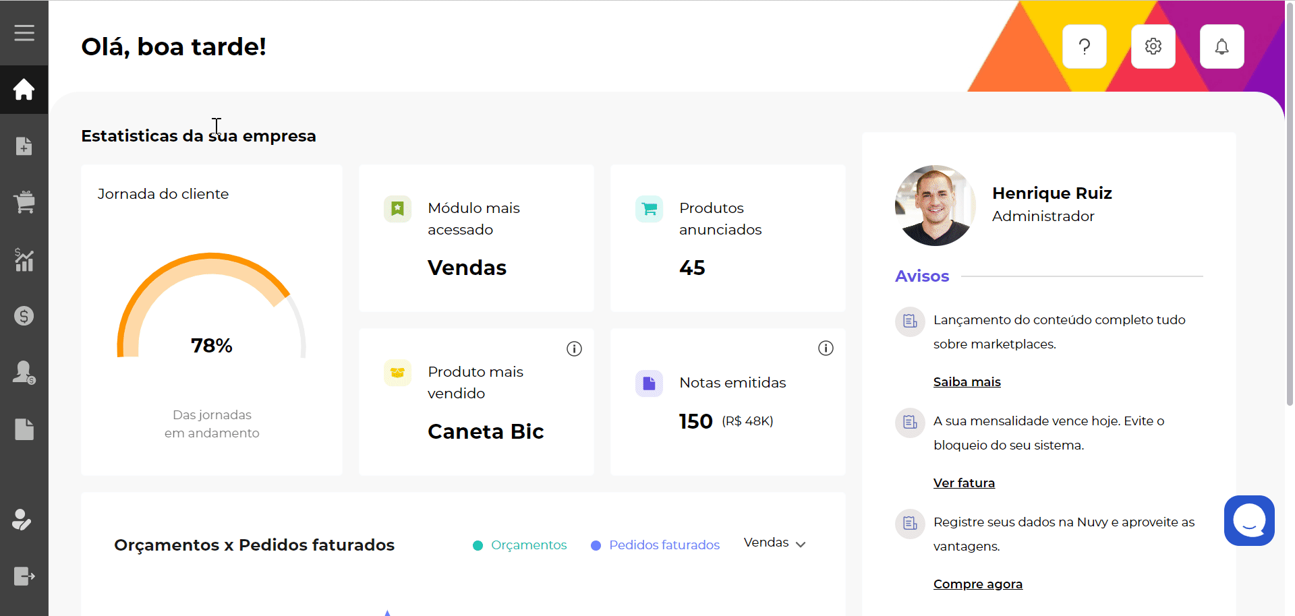Expand the Vendas dropdown on chart
Viewport: 1295px width, 616px height.
point(774,543)
